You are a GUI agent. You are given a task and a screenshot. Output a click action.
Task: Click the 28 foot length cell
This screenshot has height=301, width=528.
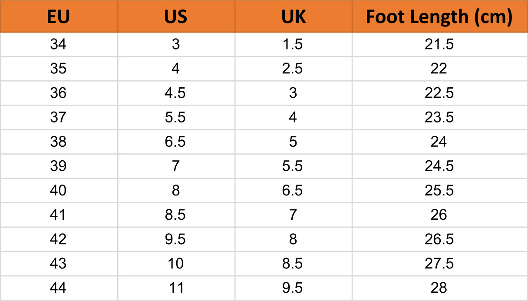click(439, 288)
